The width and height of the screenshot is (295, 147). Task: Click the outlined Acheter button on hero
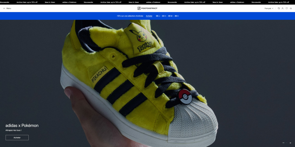(17, 137)
